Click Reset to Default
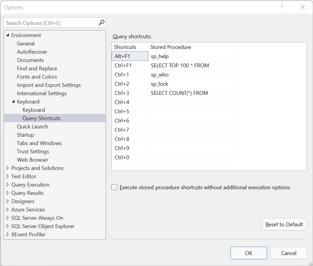 pyautogui.click(x=284, y=224)
